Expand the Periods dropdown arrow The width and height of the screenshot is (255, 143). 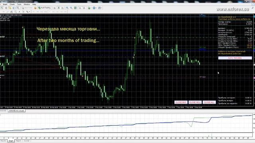click(96, 8)
